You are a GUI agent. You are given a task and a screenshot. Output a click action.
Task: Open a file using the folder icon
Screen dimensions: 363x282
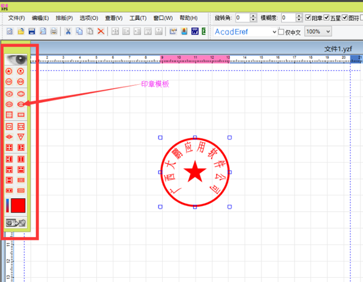tap(21, 31)
